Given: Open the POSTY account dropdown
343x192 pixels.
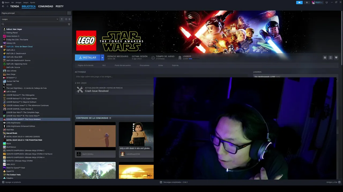Looking at the screenshot, I should (319, 2).
